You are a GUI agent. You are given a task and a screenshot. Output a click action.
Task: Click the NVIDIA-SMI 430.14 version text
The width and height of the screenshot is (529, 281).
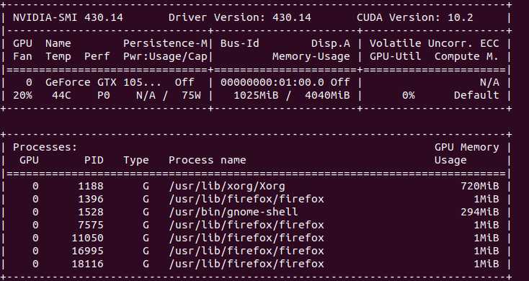pos(68,17)
